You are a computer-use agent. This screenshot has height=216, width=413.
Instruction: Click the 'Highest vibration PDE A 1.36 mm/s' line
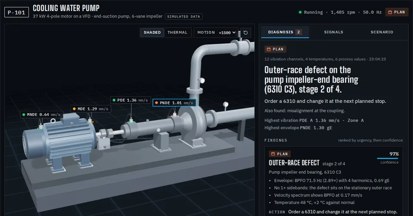coord(314,120)
